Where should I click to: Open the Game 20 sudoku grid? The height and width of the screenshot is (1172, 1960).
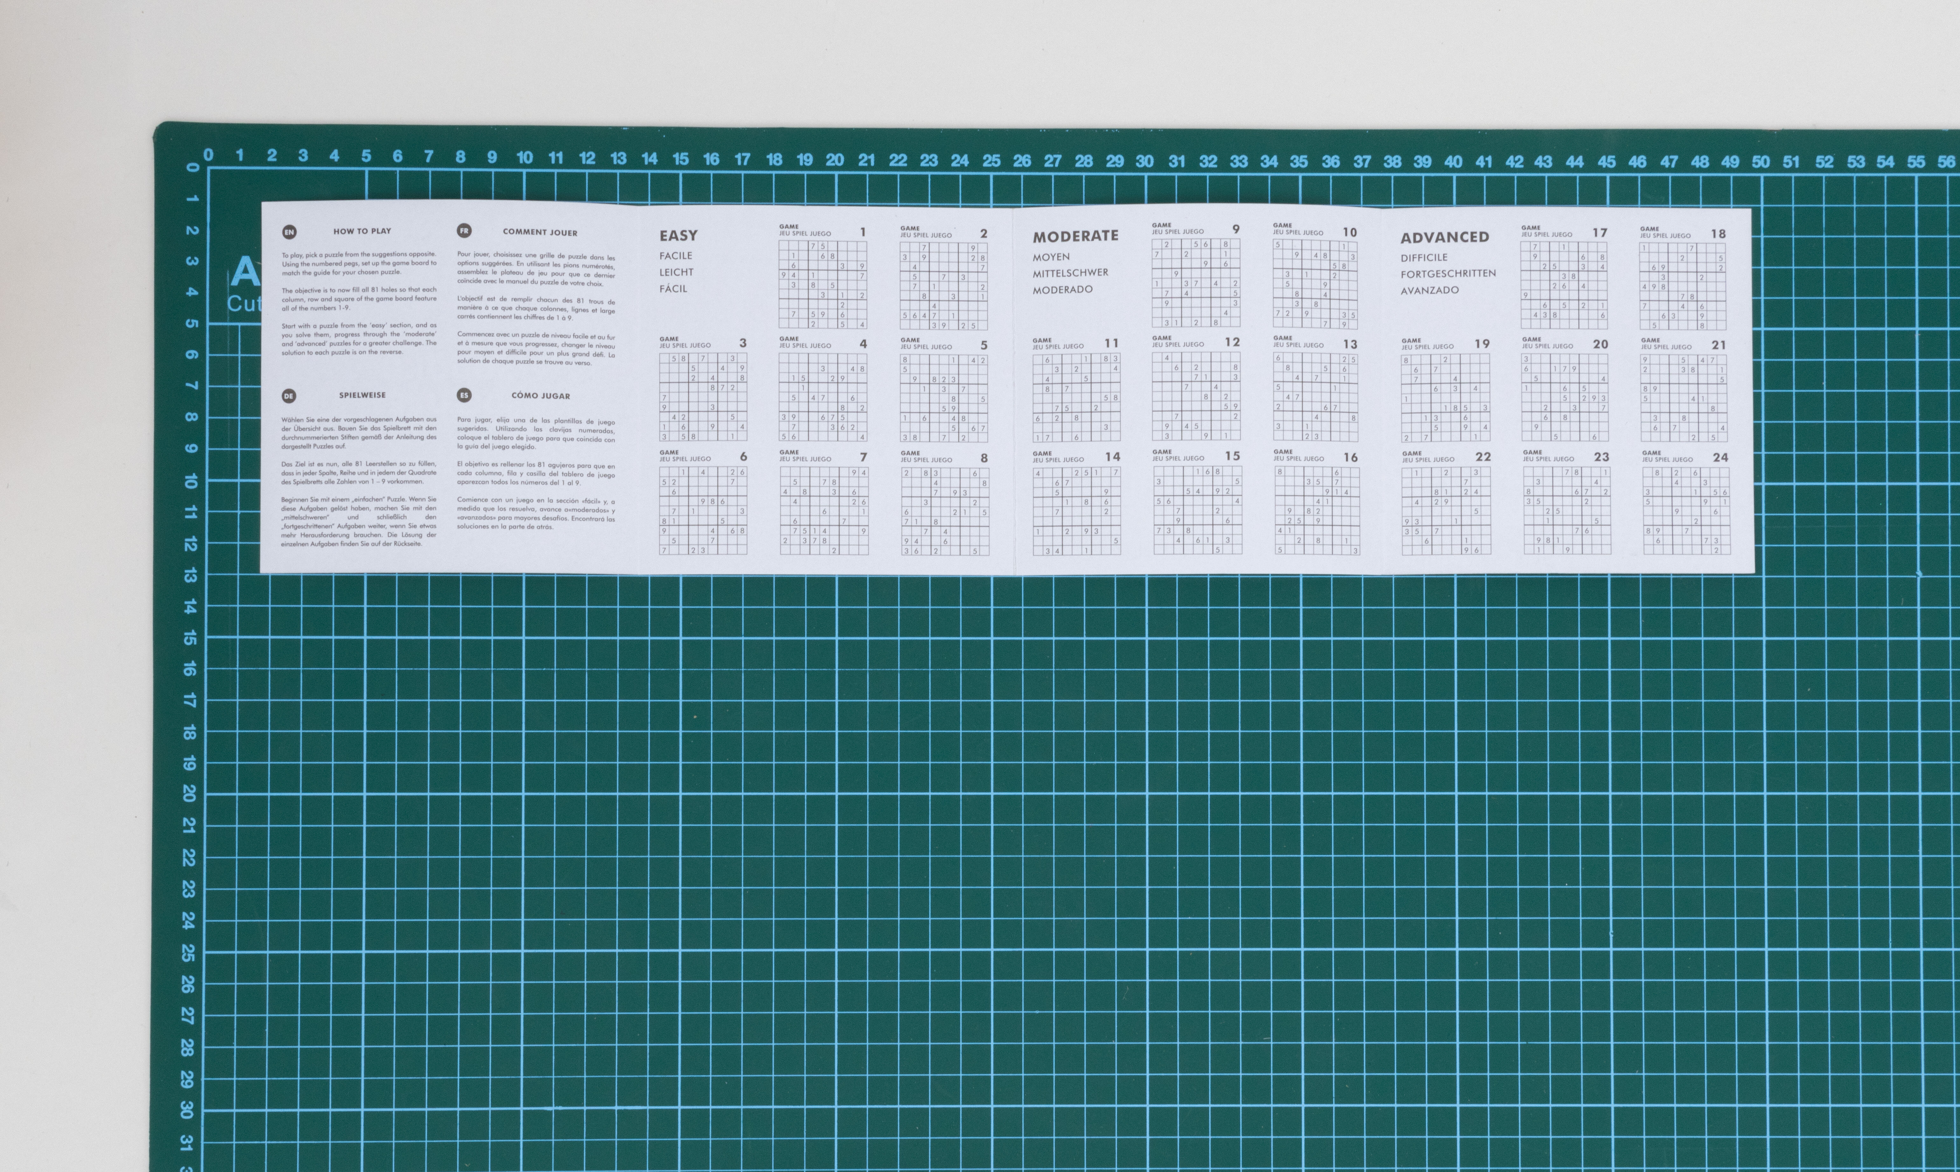coord(1564,397)
